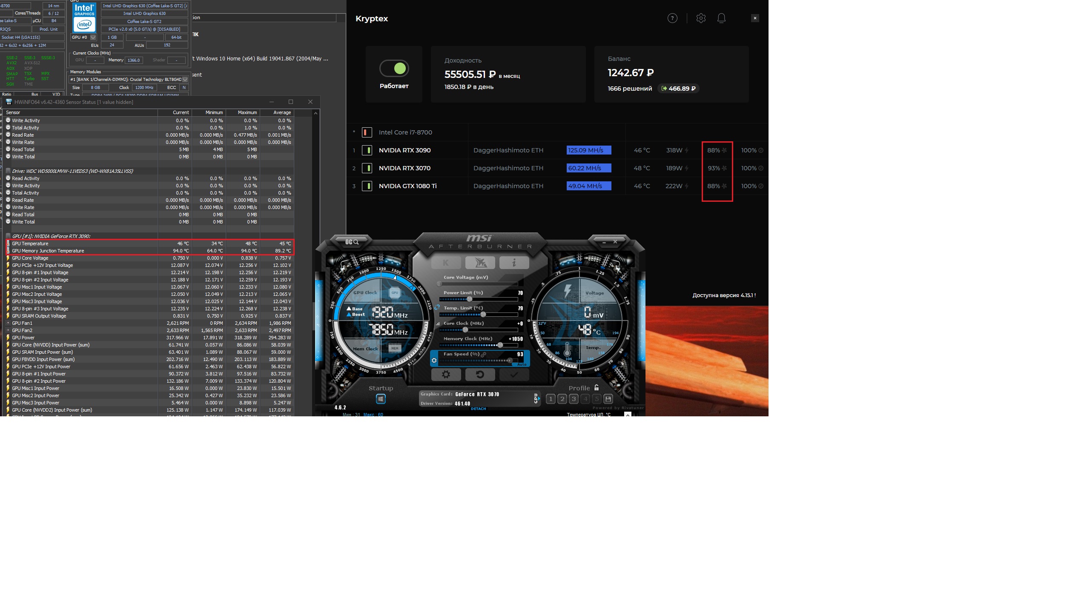Save Afterburner profile floppy disk icon
Viewport: 1090px width, 613px height.
[x=608, y=399]
